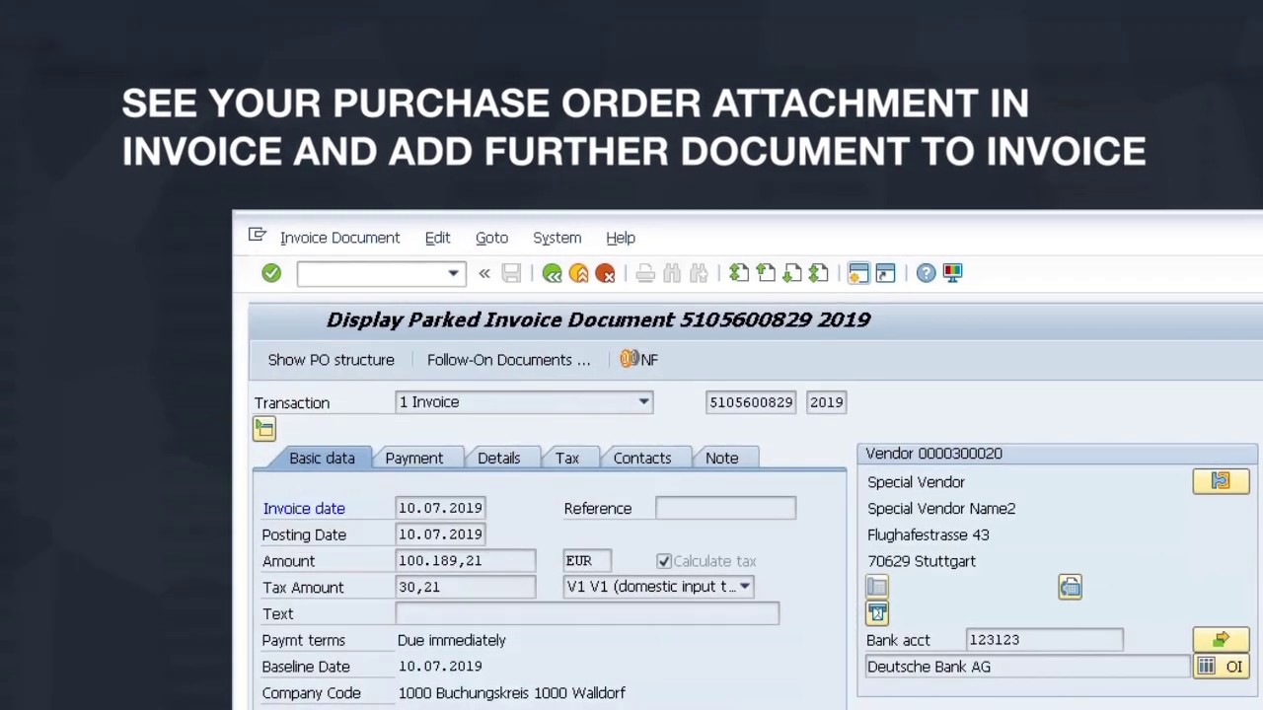
Task: Expand the command field dropdown arrow
Action: (453, 273)
